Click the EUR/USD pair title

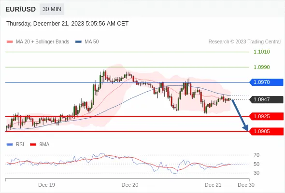pos(21,9)
